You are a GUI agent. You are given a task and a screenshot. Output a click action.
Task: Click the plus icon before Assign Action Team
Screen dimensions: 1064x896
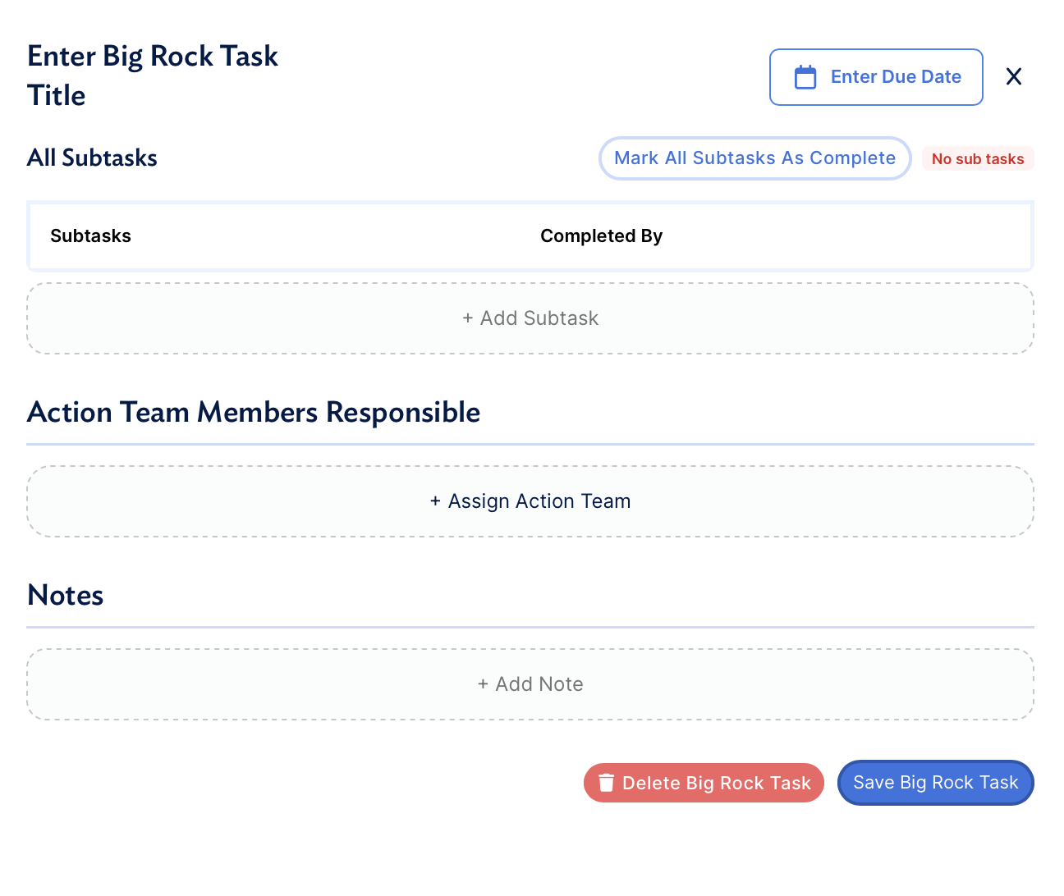click(436, 501)
